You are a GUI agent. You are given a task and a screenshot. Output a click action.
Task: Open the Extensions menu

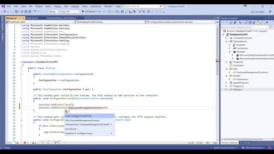point(96,6)
